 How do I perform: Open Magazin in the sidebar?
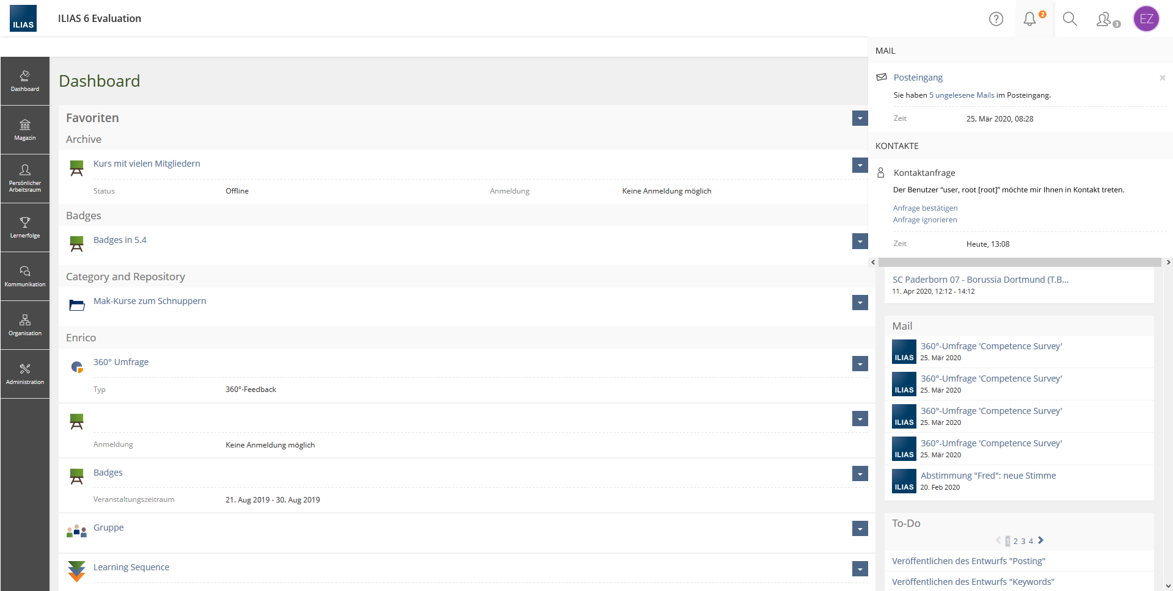pyautogui.click(x=25, y=129)
